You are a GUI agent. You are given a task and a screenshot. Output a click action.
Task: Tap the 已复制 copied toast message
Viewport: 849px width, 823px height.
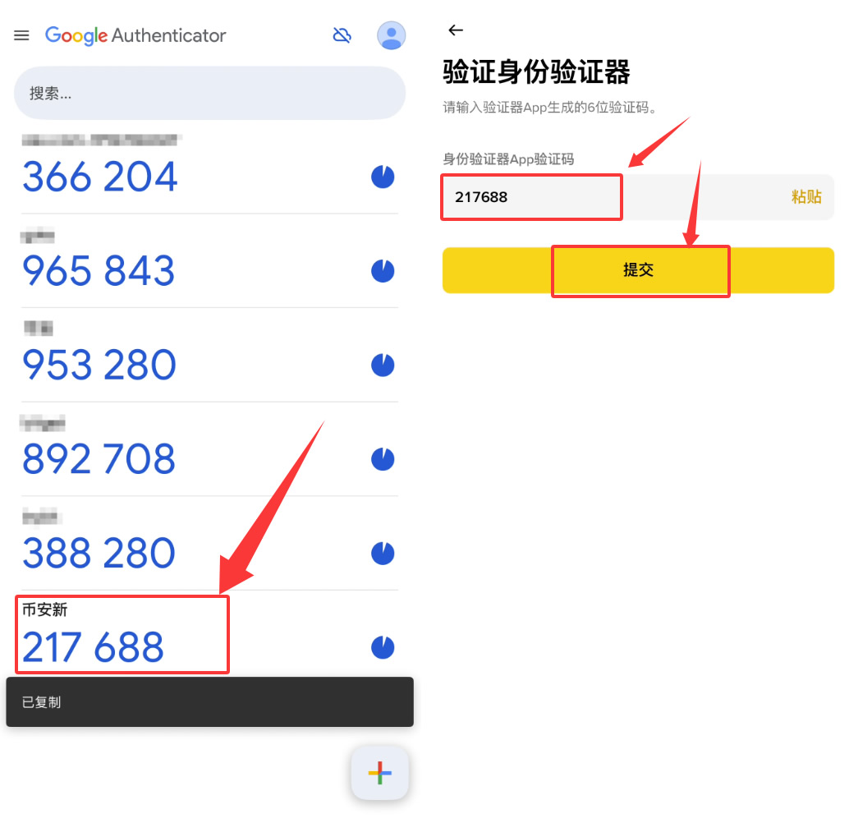point(209,701)
